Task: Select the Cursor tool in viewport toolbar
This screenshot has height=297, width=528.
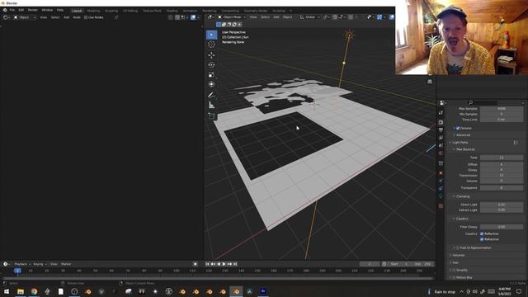Action: coord(211,45)
